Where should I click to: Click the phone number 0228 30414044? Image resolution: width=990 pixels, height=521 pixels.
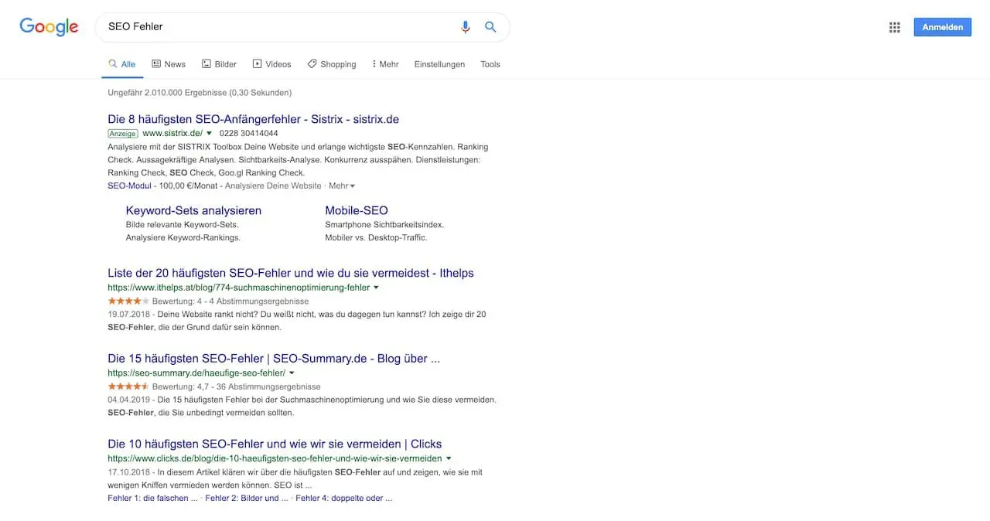click(x=249, y=133)
